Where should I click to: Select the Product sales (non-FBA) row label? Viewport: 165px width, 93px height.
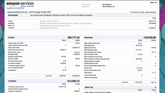(x=16, y=43)
